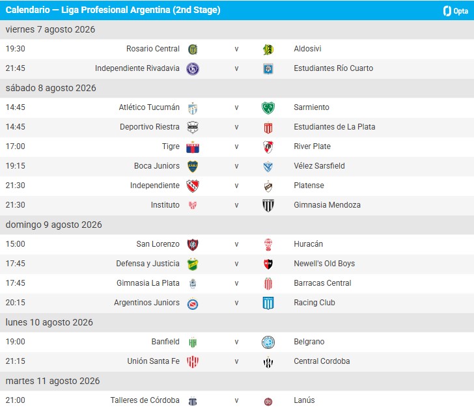This screenshot has width=474, height=414.
Task: Click the Calendario Liga Profesional Argentina title
Action: [113, 10]
